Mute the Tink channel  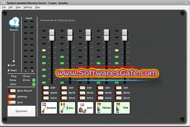click(x=118, y=93)
